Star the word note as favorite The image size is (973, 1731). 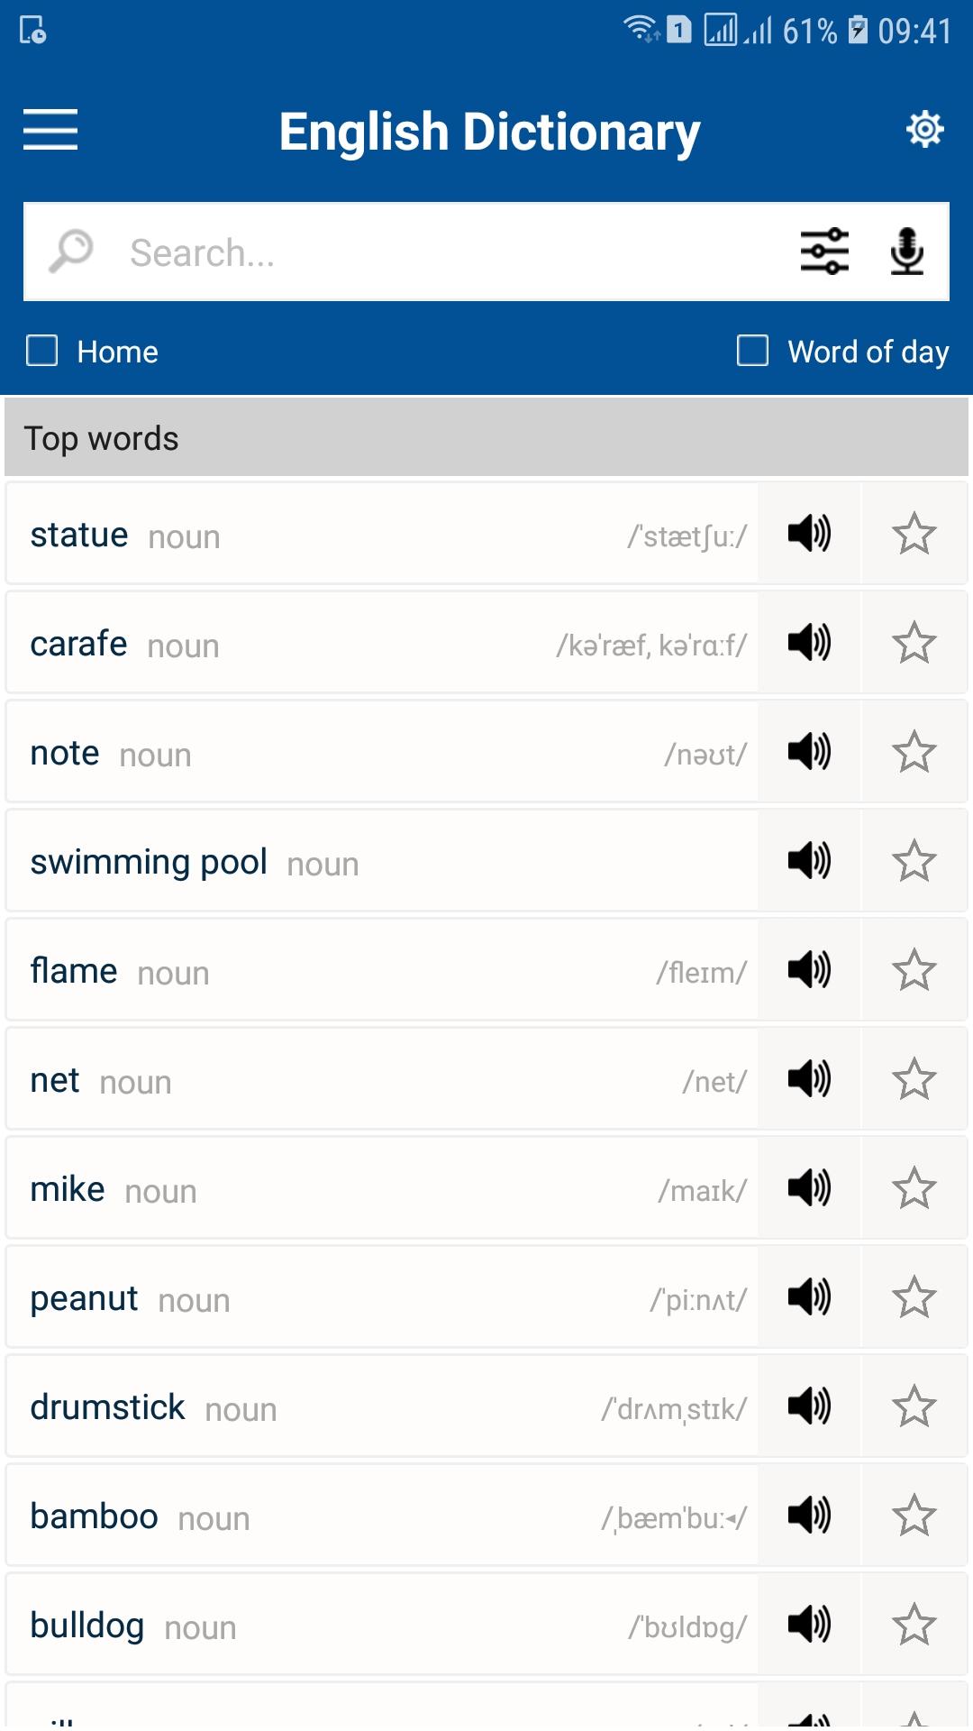tap(914, 751)
